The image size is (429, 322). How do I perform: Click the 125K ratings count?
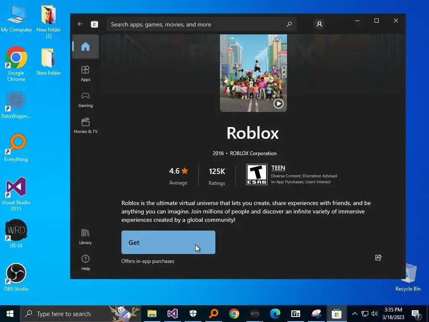[217, 171]
